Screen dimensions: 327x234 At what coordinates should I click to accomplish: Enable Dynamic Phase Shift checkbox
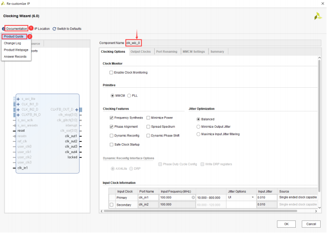point(148,136)
